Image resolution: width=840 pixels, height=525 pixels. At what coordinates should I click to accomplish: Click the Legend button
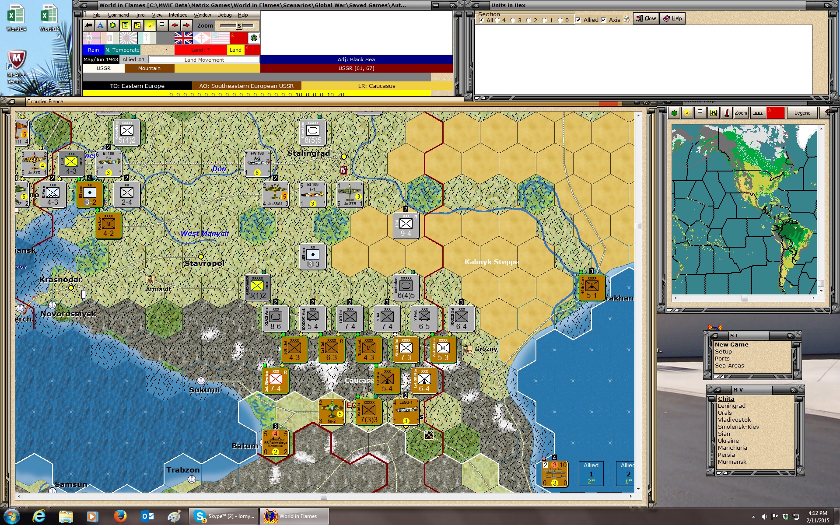point(802,113)
